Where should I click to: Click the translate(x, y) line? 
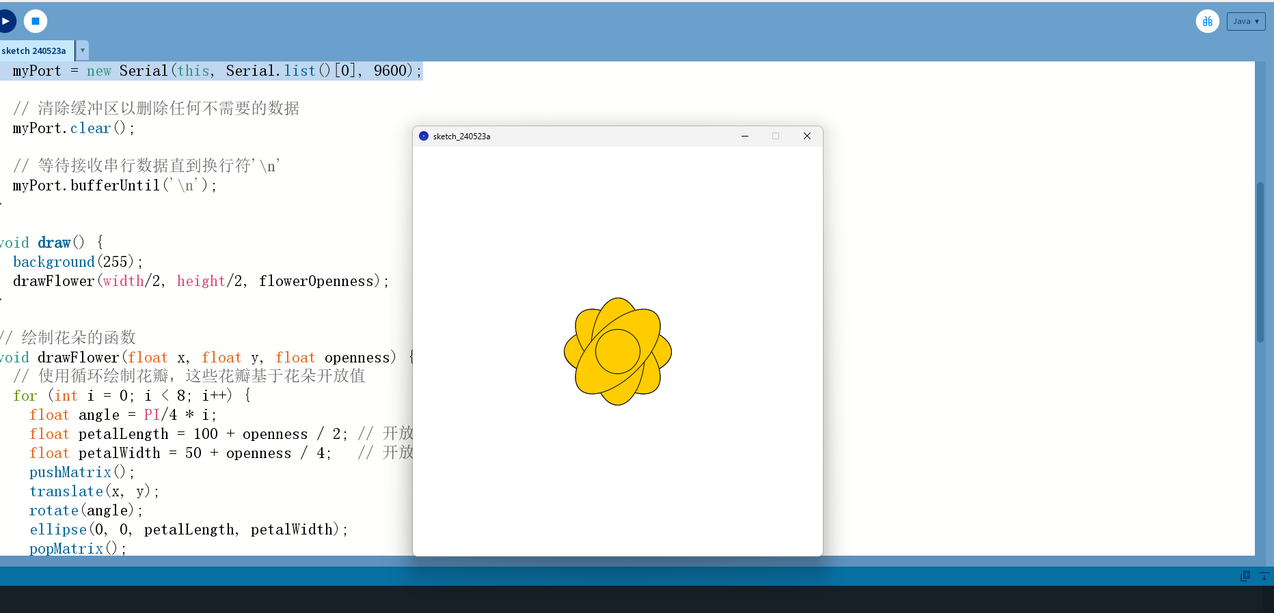94,491
